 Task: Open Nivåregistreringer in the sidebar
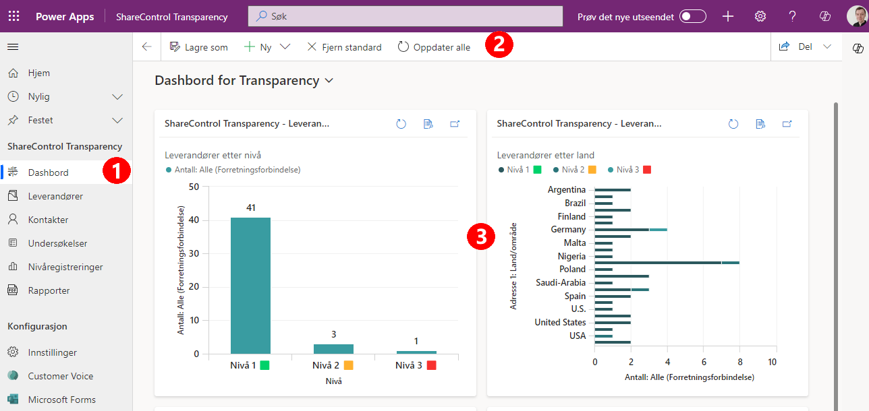click(x=66, y=267)
